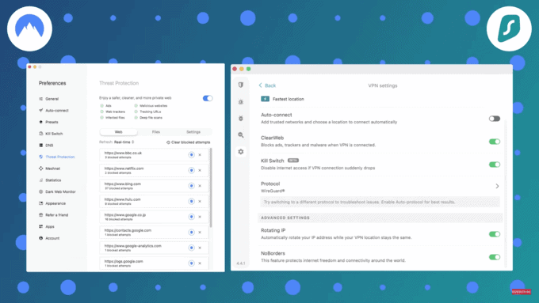Remove the www.google-analytics.com entry with X
This screenshot has height=303, width=539.
[200, 248]
